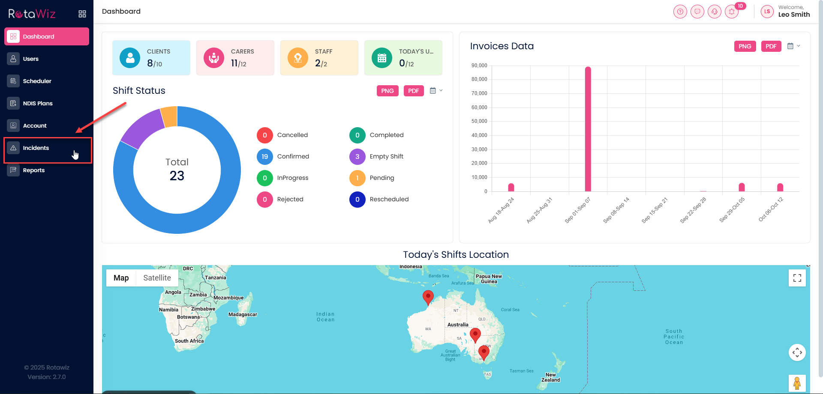This screenshot has height=394, width=823.
Task: Select the Map view type
Action: [121, 278]
